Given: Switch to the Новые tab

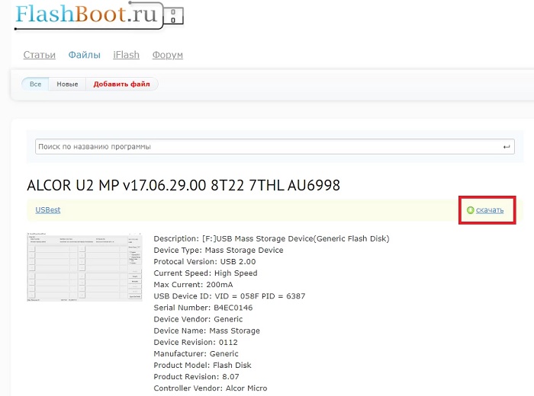Looking at the screenshot, I should (67, 84).
